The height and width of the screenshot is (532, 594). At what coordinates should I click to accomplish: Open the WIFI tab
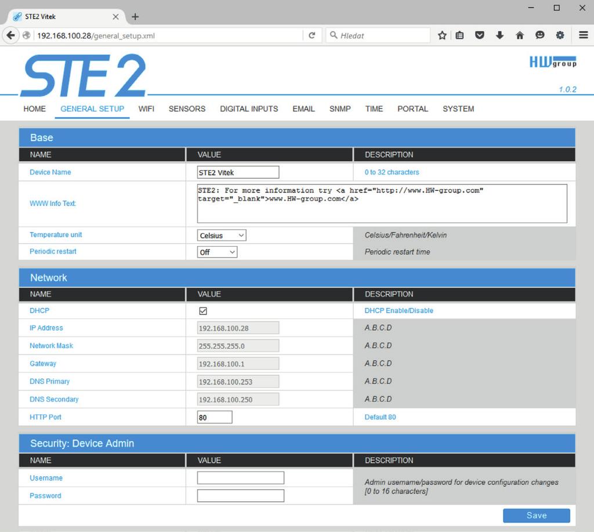pos(146,109)
